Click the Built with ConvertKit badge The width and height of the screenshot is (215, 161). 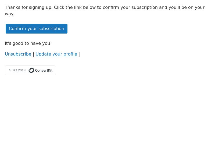30,70
